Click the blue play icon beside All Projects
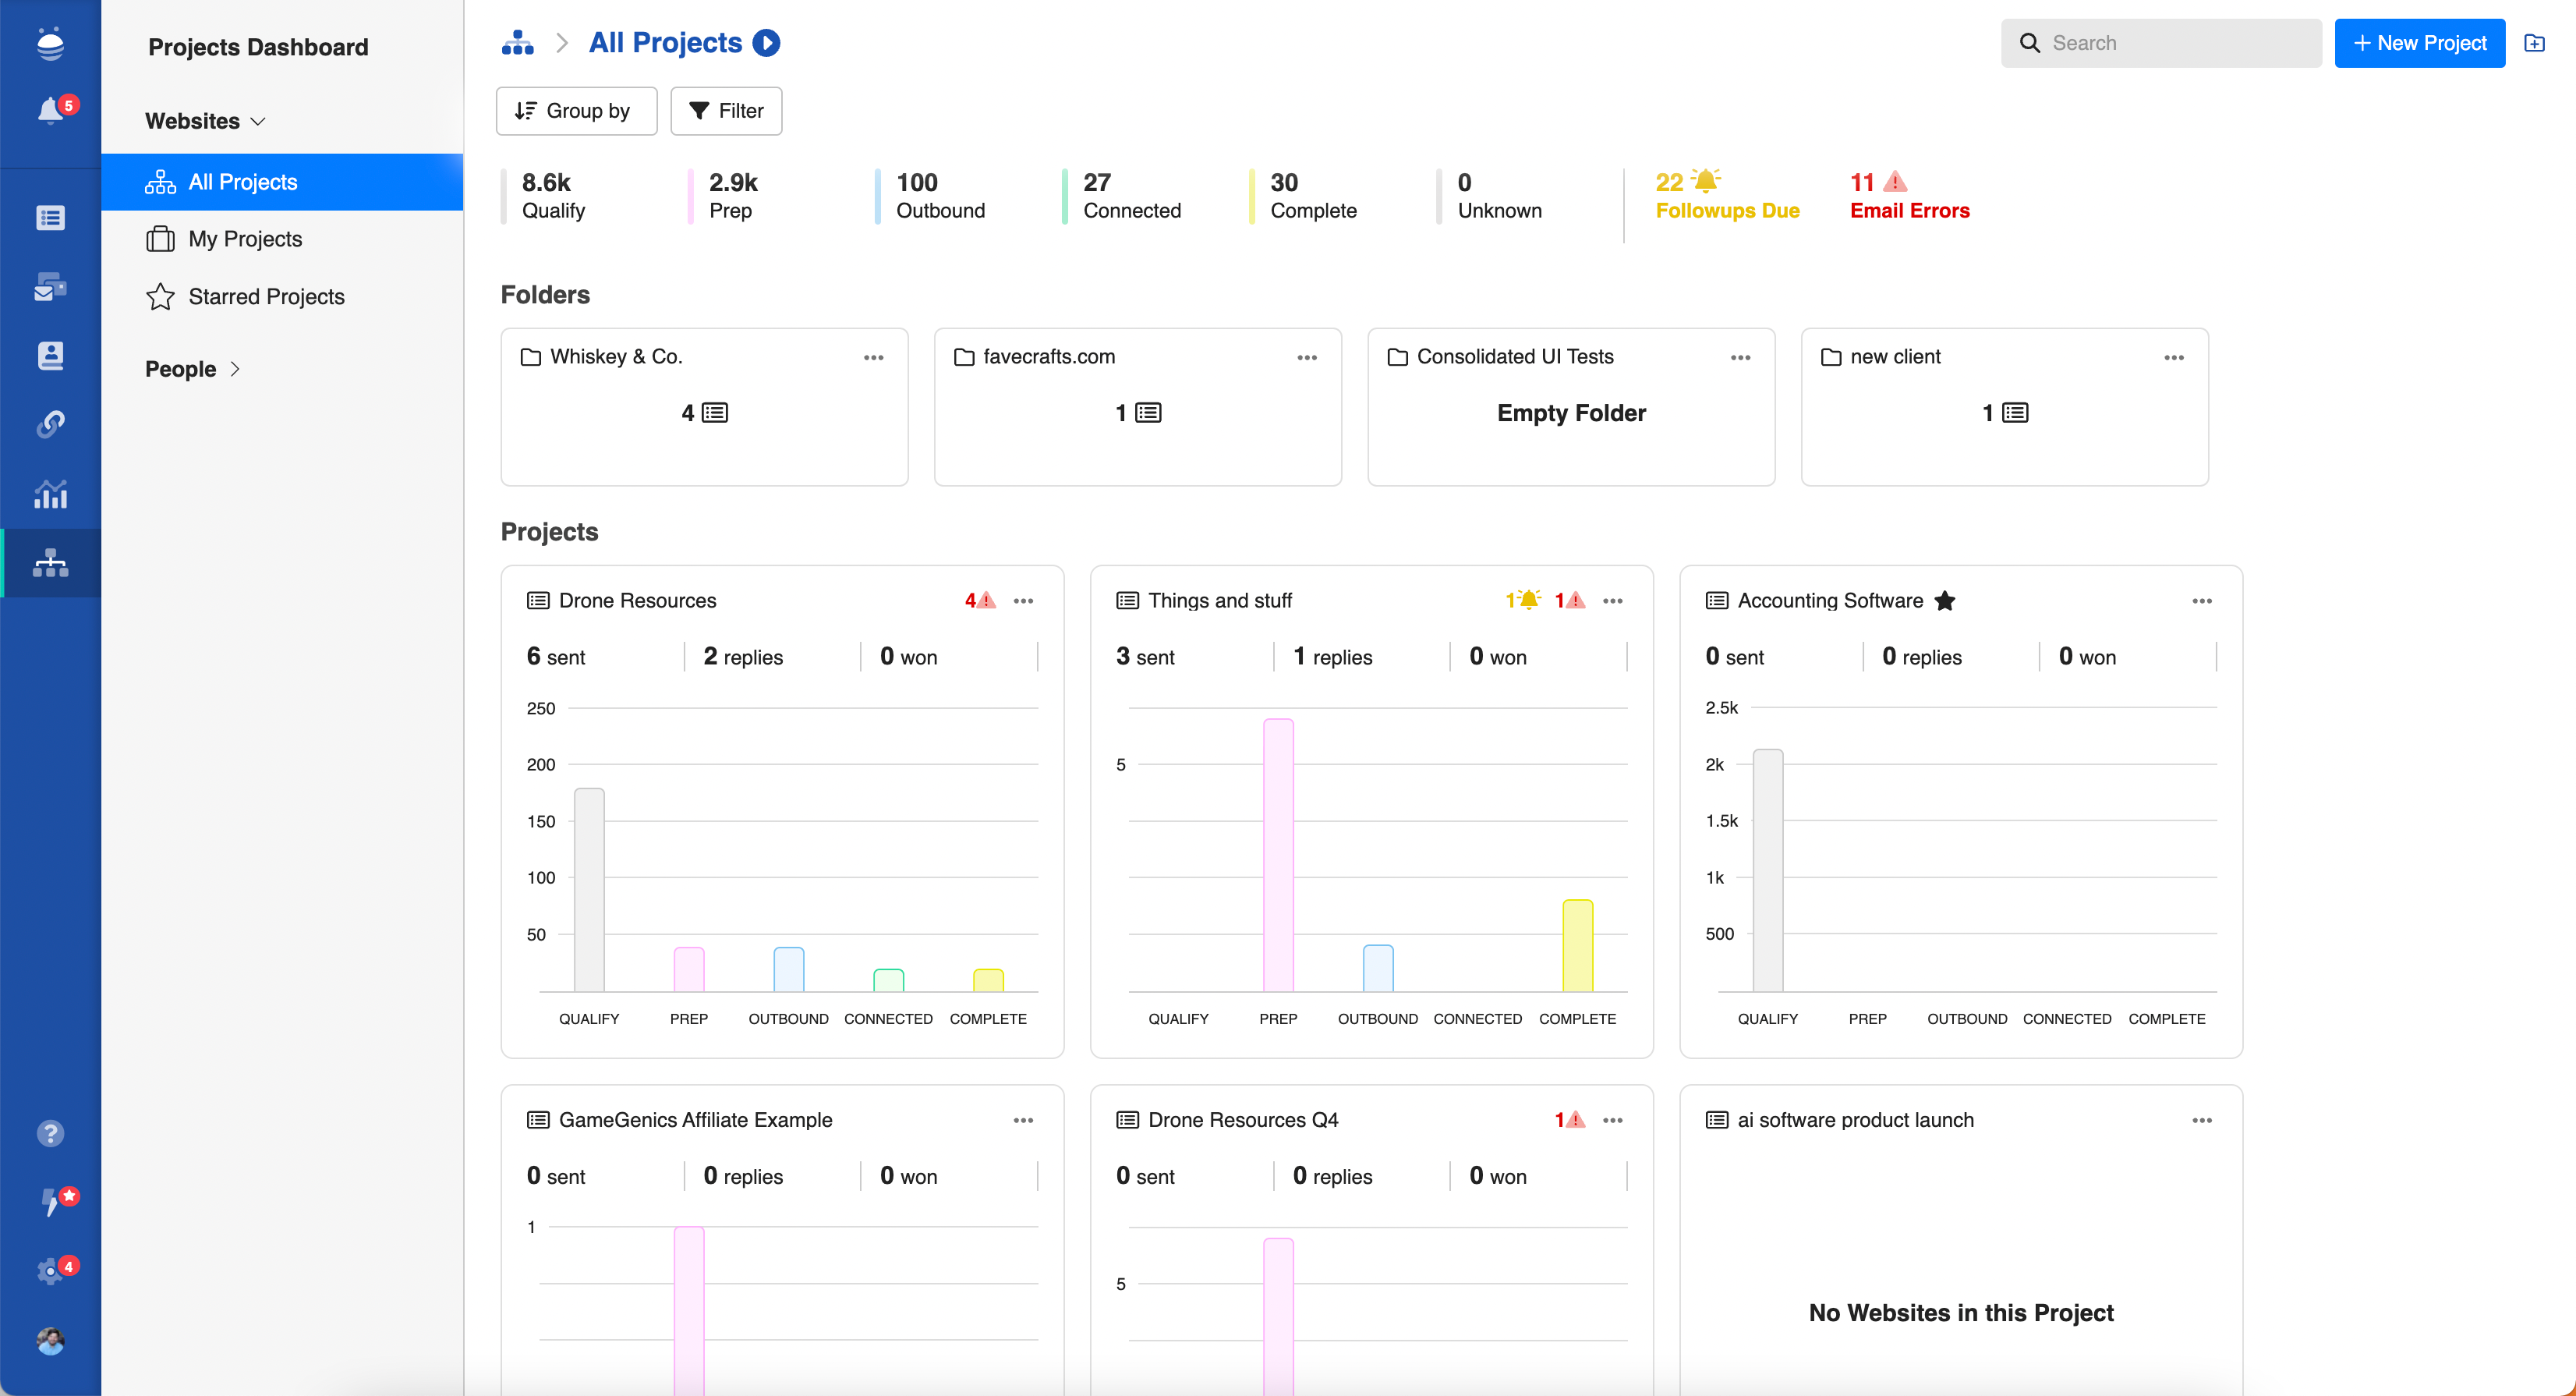The width and height of the screenshot is (2576, 1396). point(766,43)
